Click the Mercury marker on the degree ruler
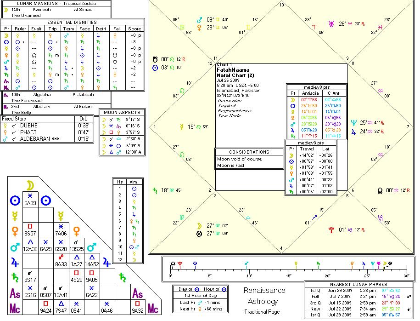The height and width of the screenshot is (321, 420). 296,264
